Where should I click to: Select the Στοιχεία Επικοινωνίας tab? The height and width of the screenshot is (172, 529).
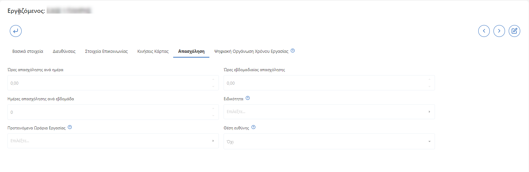point(106,52)
